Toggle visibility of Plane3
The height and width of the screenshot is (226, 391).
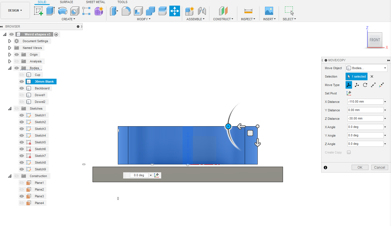(22, 196)
